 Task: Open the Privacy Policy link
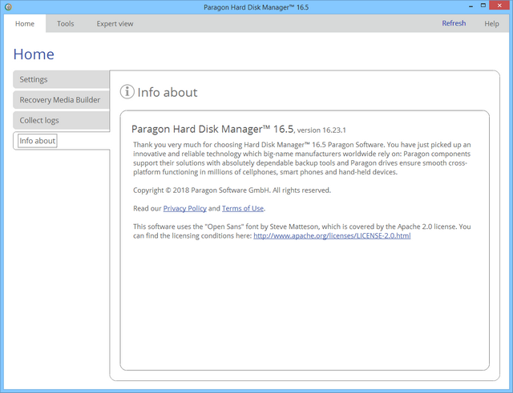click(x=184, y=208)
